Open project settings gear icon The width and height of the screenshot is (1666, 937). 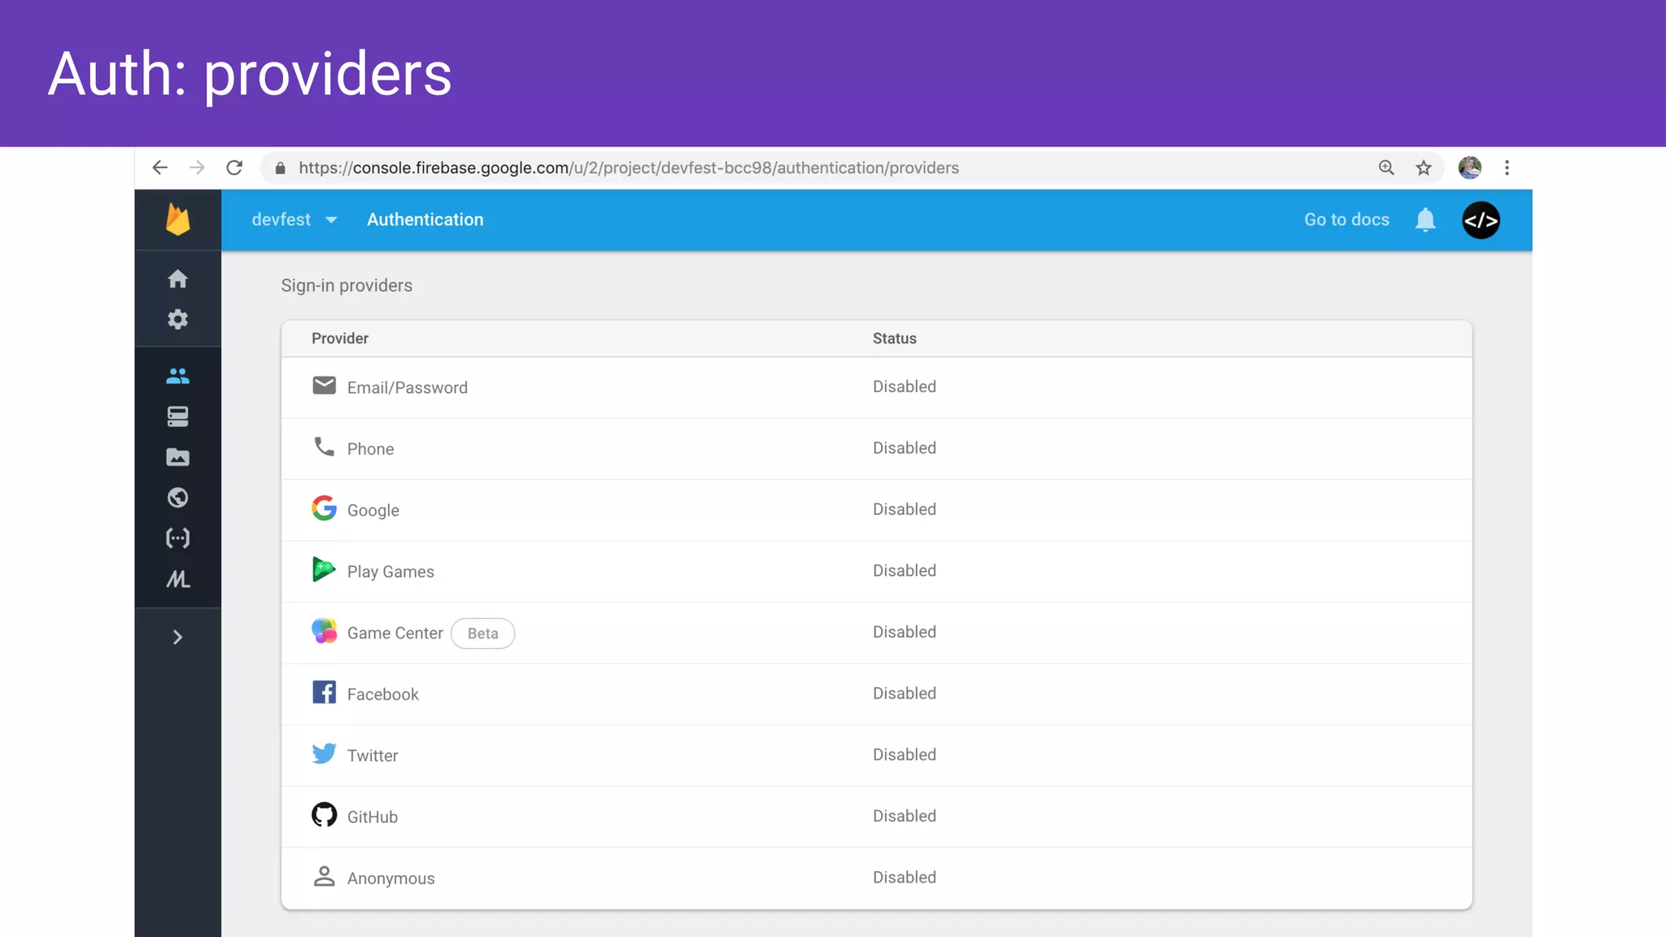(177, 319)
